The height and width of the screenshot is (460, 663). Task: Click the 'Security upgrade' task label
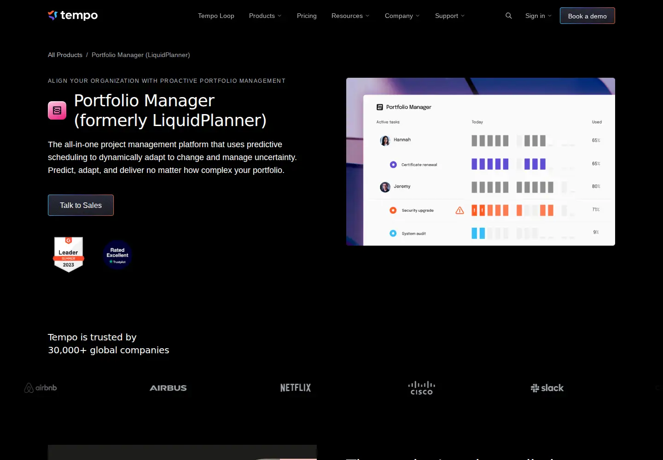click(418, 210)
